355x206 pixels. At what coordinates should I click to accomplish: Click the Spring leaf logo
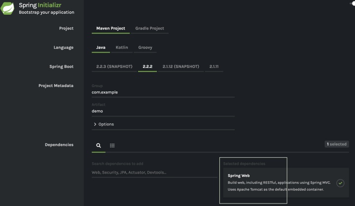click(7, 8)
